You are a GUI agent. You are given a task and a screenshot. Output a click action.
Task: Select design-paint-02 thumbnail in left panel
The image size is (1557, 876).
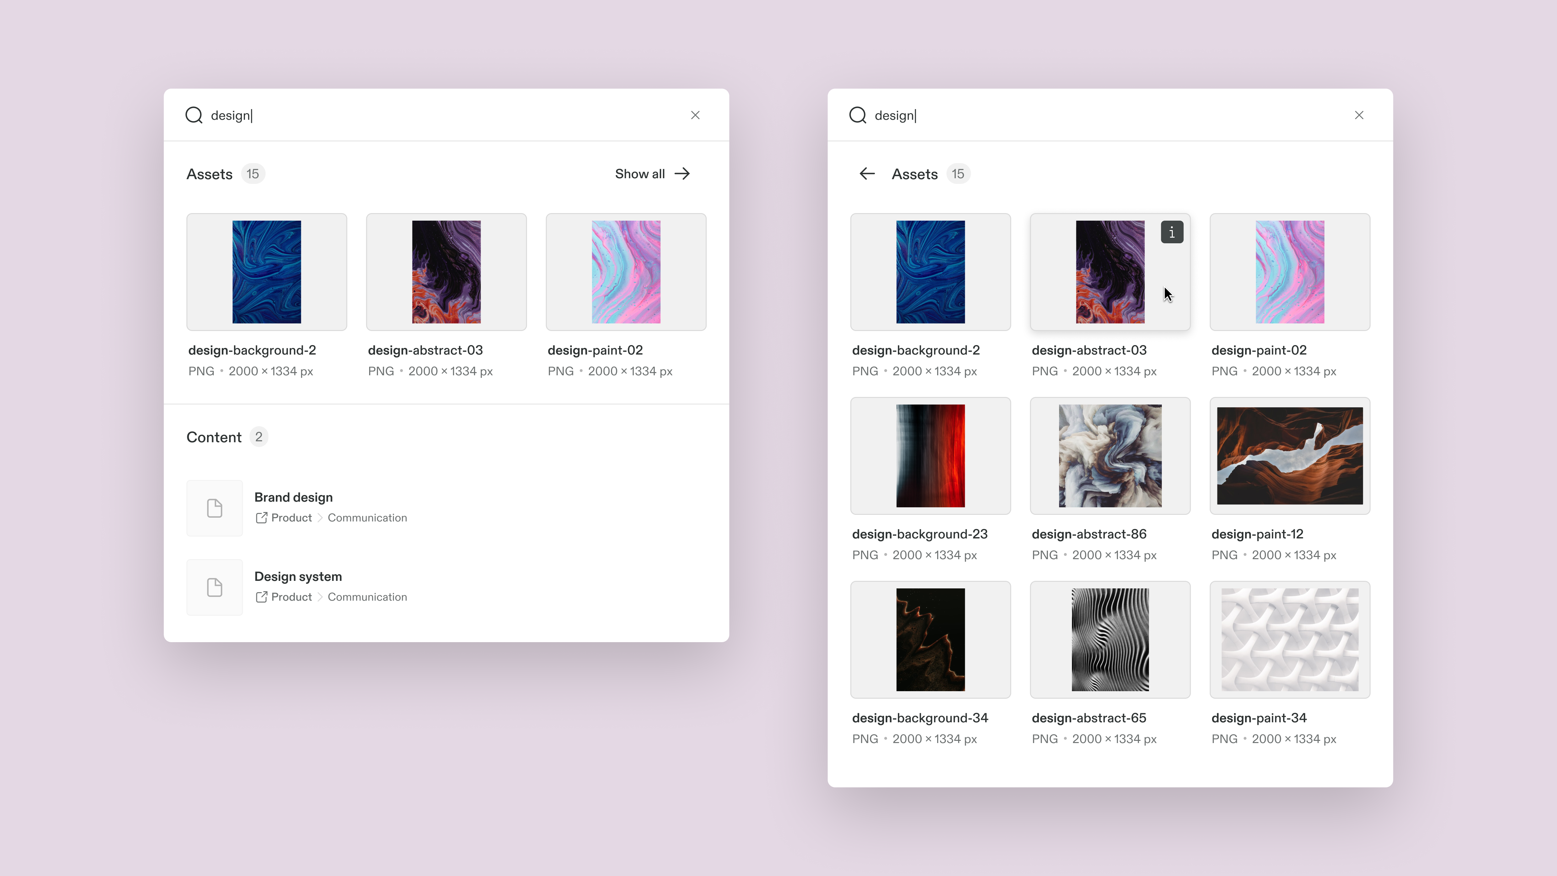626,272
